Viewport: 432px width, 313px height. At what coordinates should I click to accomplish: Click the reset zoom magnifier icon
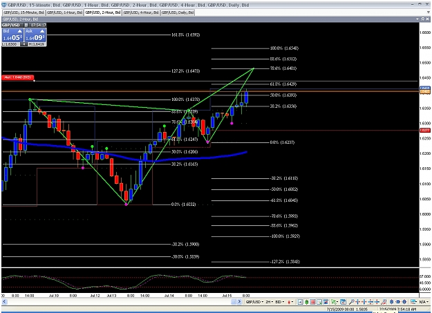[384, 302]
